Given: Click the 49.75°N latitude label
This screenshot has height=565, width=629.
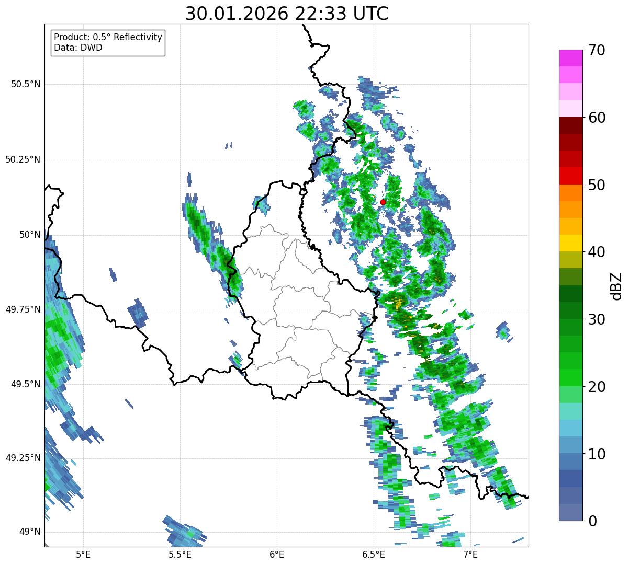Looking at the screenshot, I should [x=23, y=309].
